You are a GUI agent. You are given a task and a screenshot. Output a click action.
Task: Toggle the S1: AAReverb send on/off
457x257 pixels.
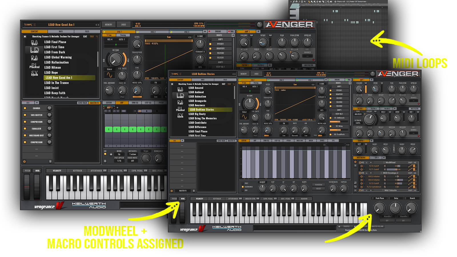(330, 118)
